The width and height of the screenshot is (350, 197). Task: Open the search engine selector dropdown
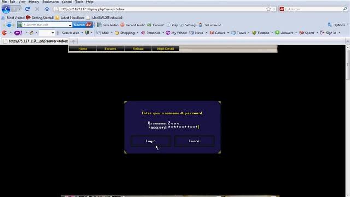(285, 9)
